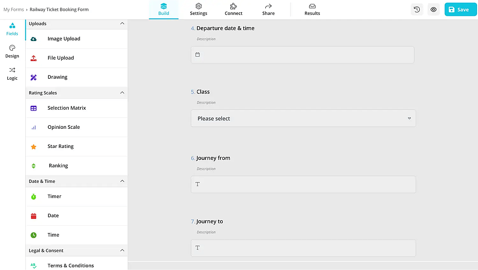Edit the 'Journey to' question title

pyautogui.click(x=209, y=222)
